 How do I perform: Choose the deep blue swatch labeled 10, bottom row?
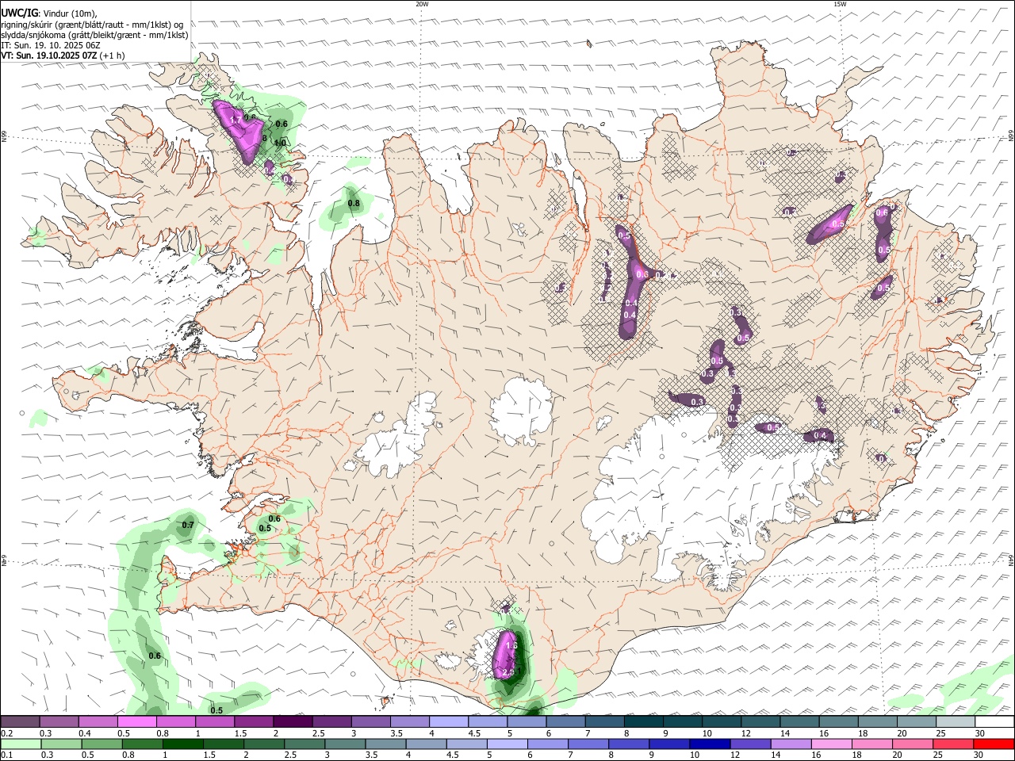pos(710,744)
